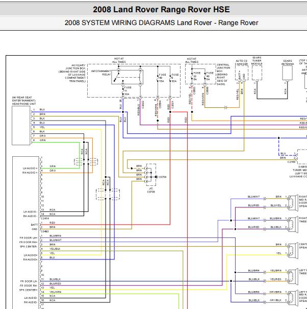Select the 'C2021' connector label
This screenshot has height=309, width=307.
(x=172, y=105)
